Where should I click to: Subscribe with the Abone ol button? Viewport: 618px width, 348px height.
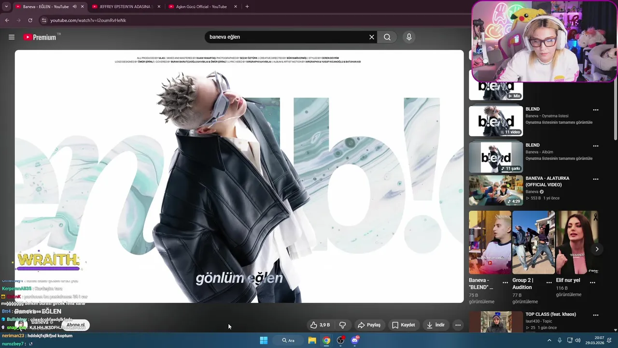point(76,325)
